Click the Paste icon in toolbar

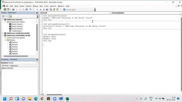pyautogui.click(x=23, y=10)
